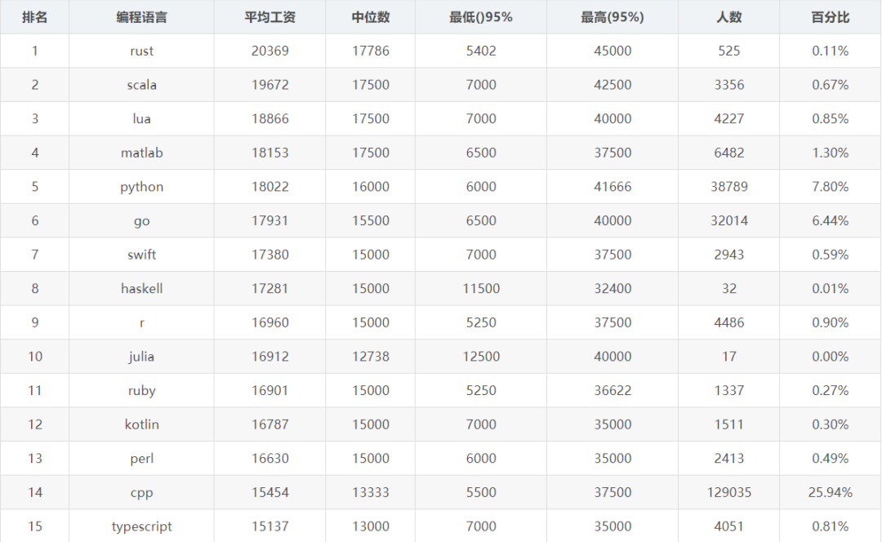Image resolution: width=882 pixels, height=542 pixels.
Task: Click percentage 6.44% in go row
Action: click(x=831, y=220)
